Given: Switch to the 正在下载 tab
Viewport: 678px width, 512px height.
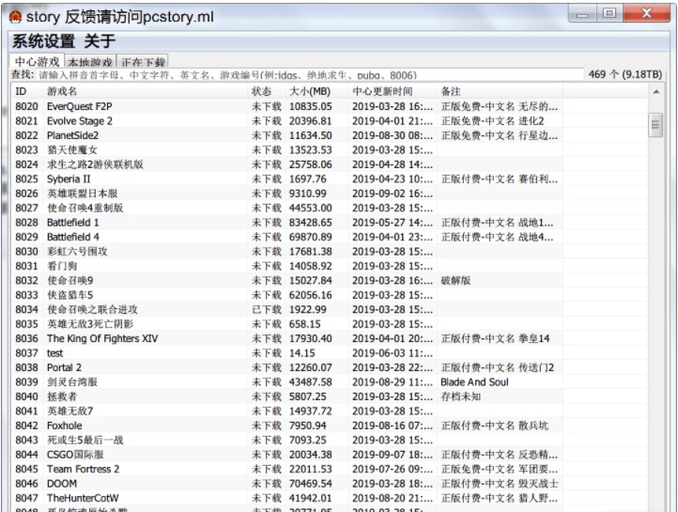Looking at the screenshot, I should coord(143,61).
